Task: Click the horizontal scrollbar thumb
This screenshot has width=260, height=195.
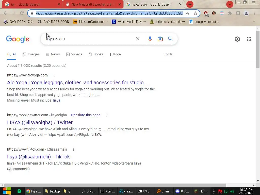Action: click(115, 185)
